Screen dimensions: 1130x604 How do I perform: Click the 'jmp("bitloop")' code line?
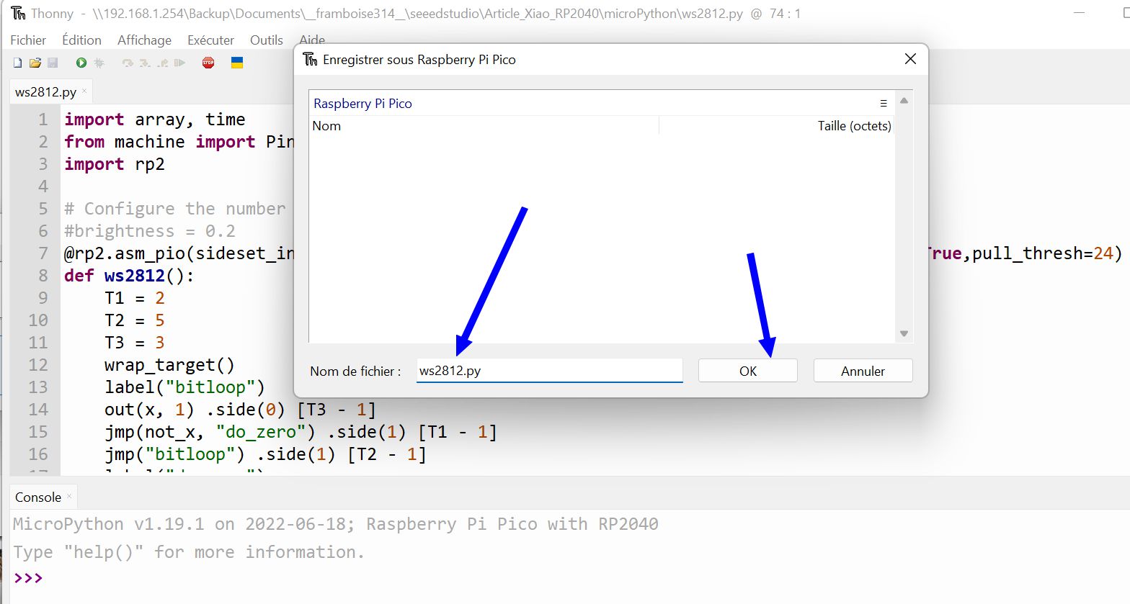pos(266,454)
